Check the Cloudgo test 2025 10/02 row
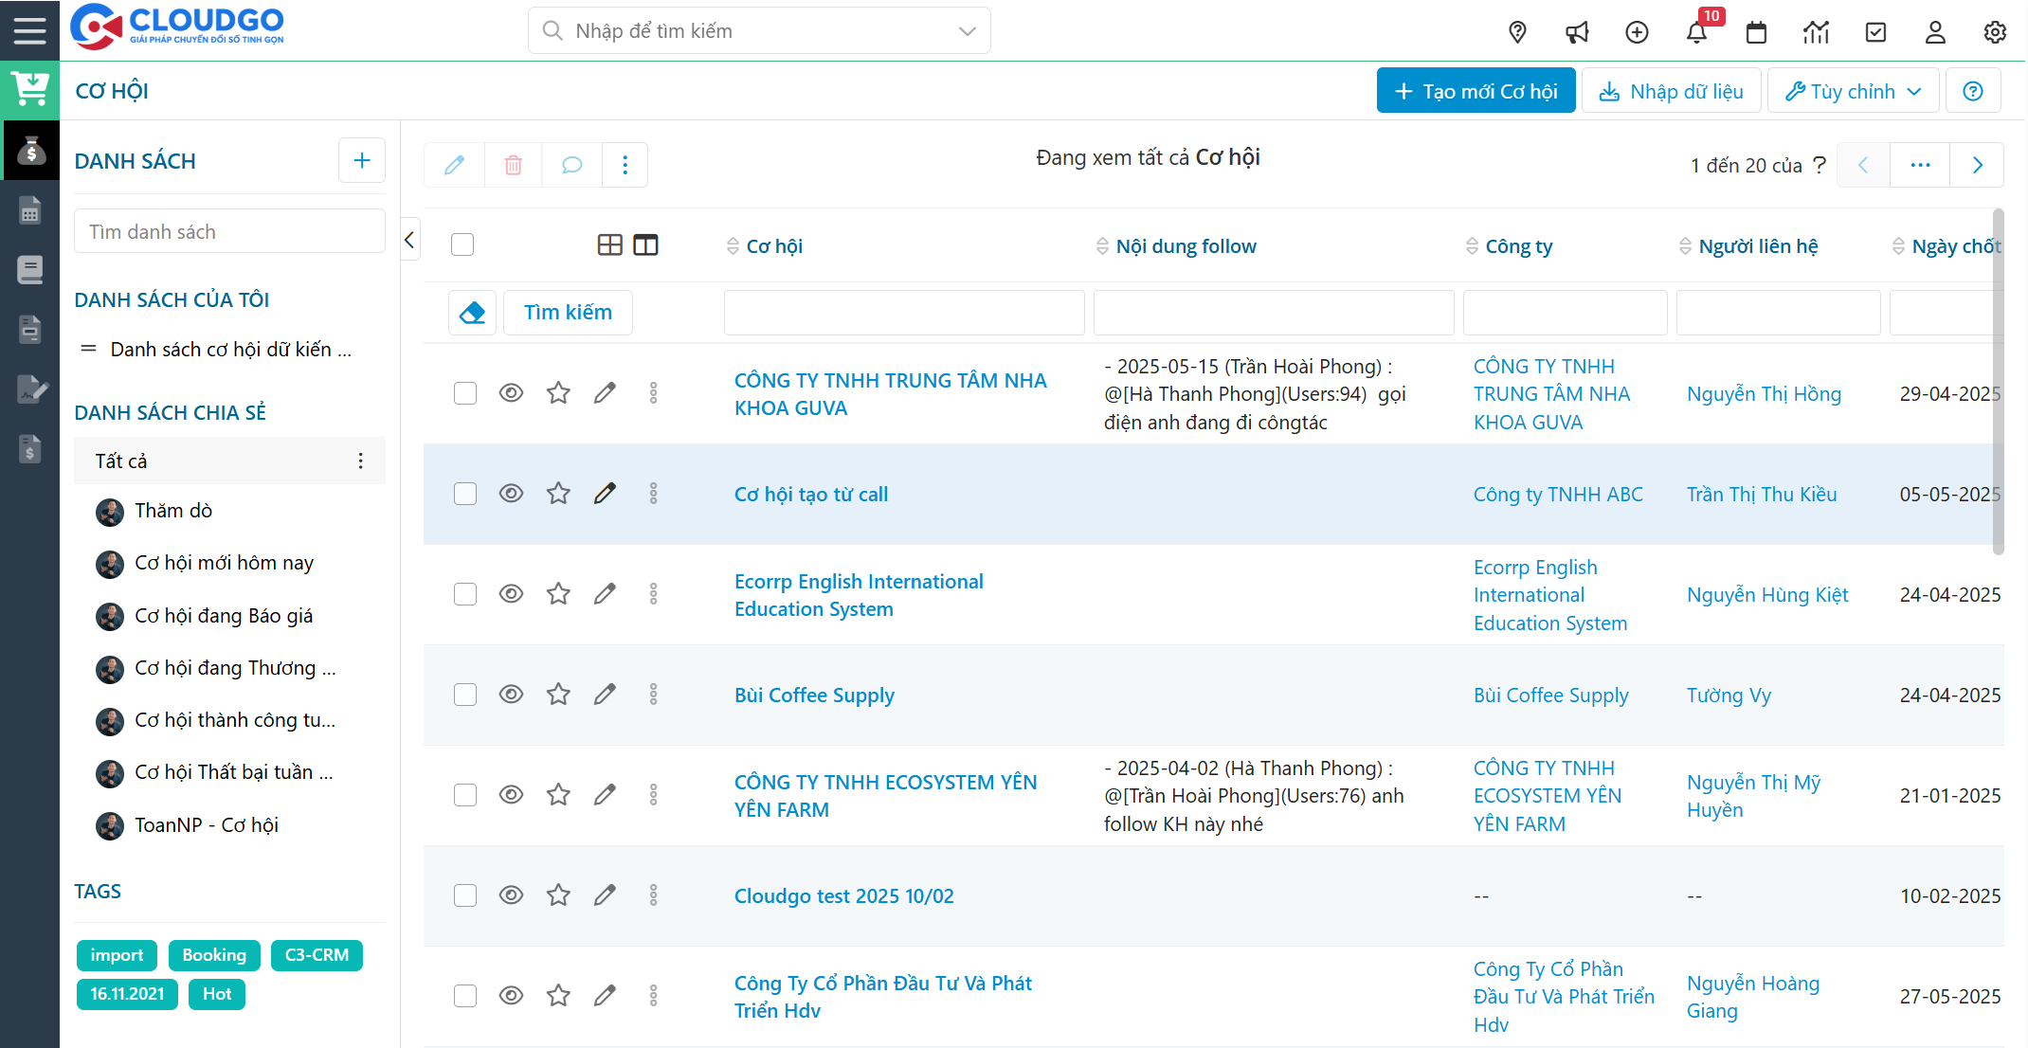Image resolution: width=2028 pixels, height=1048 pixels. 464,895
